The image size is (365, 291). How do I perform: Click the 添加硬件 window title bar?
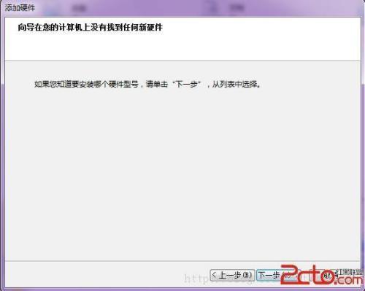coord(182,8)
